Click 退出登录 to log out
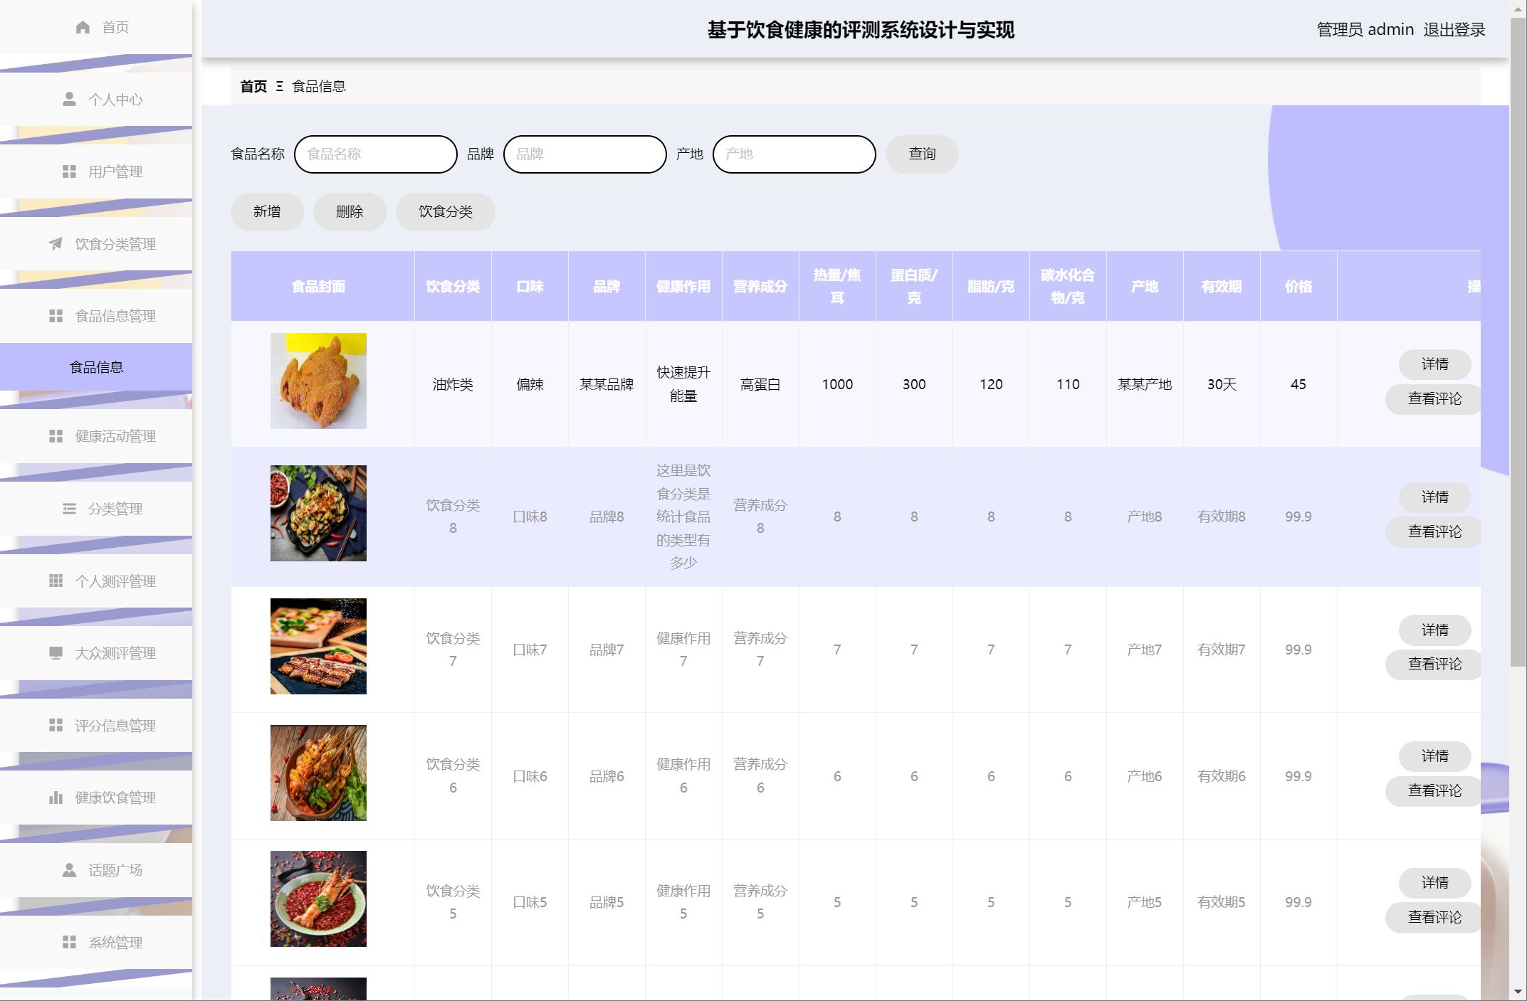Screen dimensions: 1527x1001 [x=1454, y=30]
